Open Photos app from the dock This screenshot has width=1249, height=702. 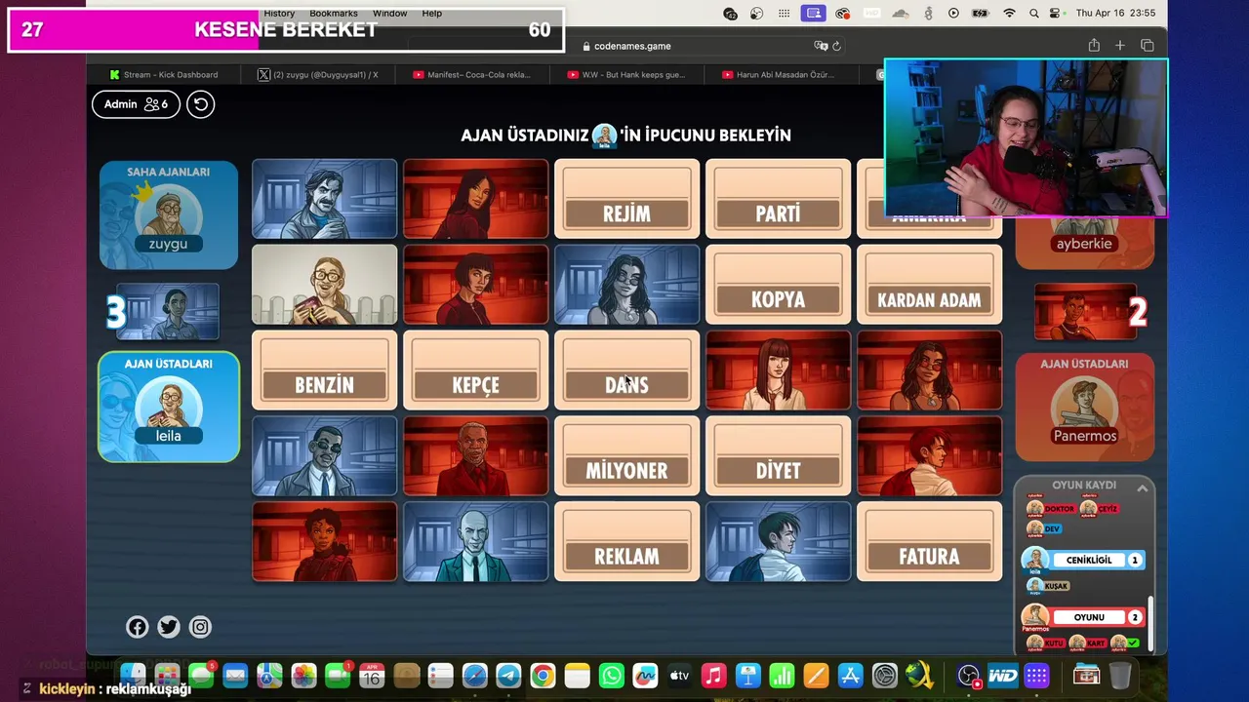[x=303, y=676]
